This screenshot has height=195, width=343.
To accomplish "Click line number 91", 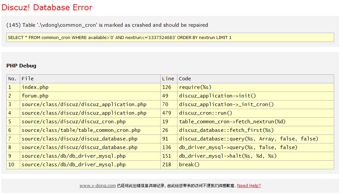I will click(165, 139).
